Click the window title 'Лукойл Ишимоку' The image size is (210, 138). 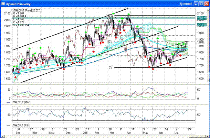tap(18, 4)
